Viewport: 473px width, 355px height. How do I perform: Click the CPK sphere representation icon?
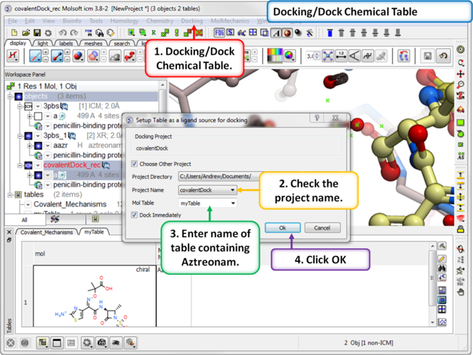click(x=79, y=56)
